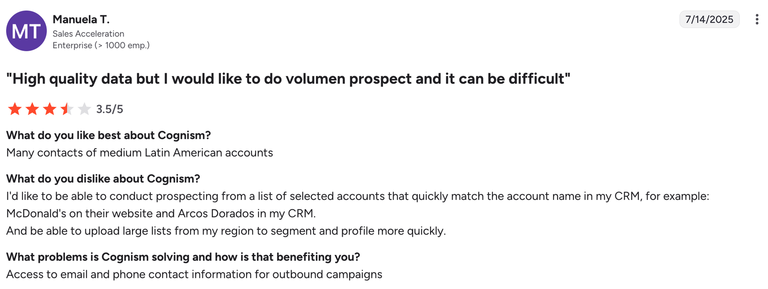Click the McDonald's and Arcos Dorados sentence

(x=161, y=214)
